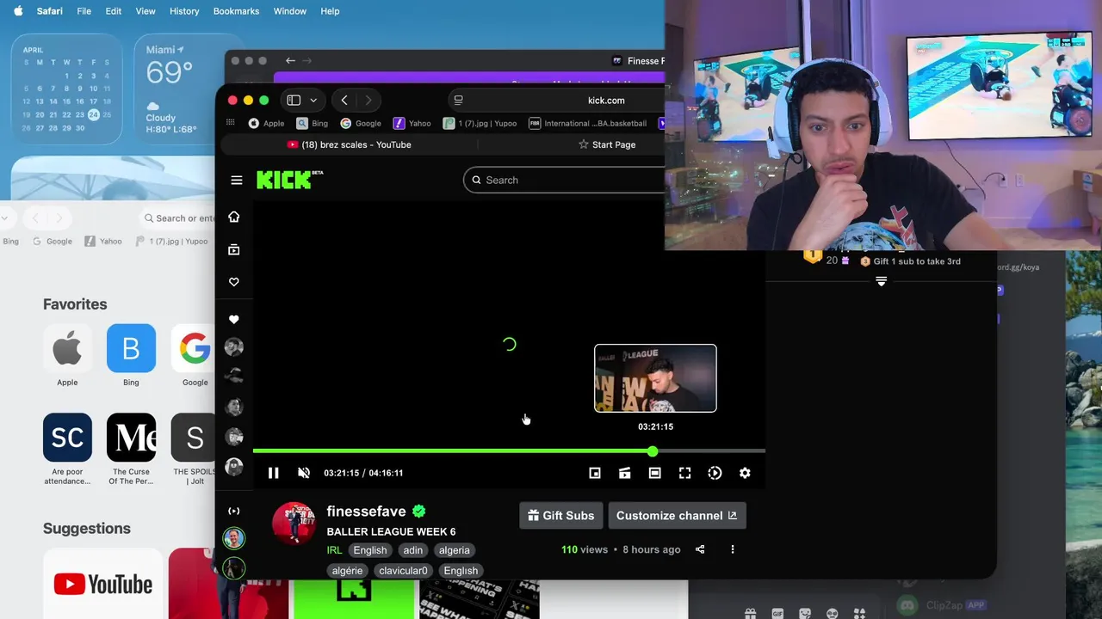Open the Kick hamburger menu

click(237, 181)
